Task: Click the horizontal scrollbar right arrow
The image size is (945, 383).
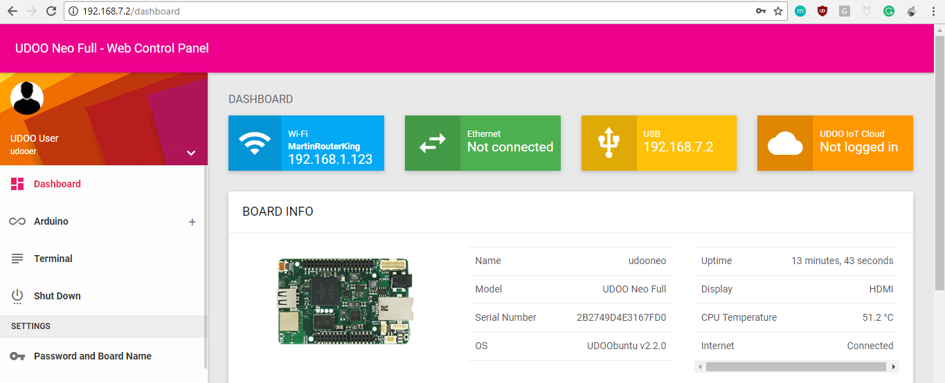Action: [x=894, y=366]
